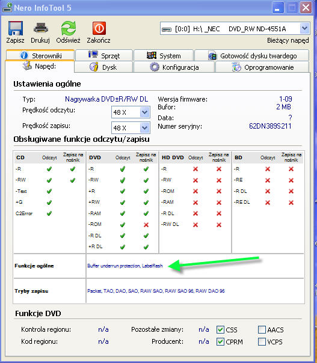Screen dimensions: 317x363
Task: Click the CD -R write checkmark
Action: click(73, 169)
